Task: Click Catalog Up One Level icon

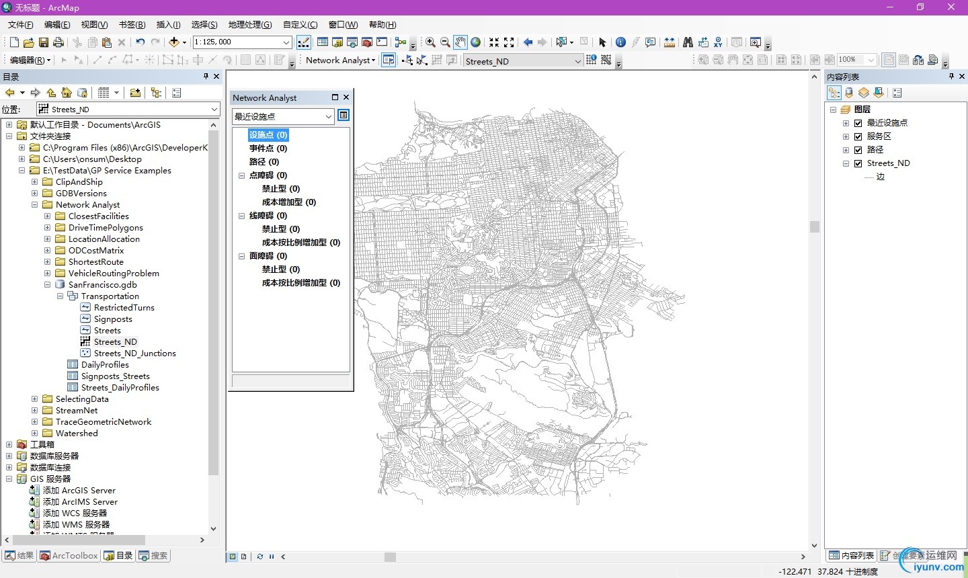Action: [52, 93]
